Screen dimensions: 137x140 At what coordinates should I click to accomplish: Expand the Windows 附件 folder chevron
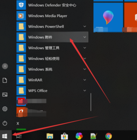click(85, 37)
